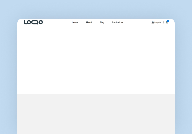View cart using the header cart button

click(x=167, y=22)
